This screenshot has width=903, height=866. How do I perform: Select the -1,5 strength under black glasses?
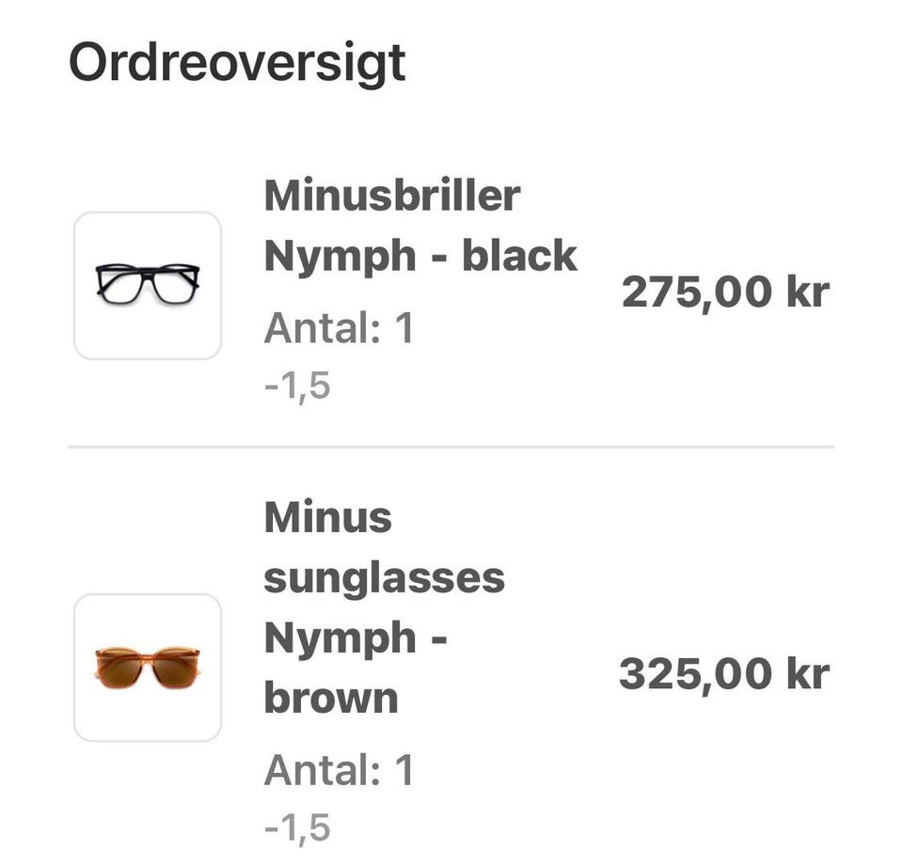point(297,386)
